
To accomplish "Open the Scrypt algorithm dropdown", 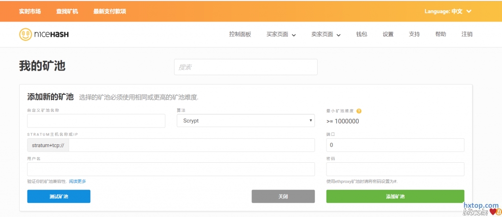I will click(246, 121).
